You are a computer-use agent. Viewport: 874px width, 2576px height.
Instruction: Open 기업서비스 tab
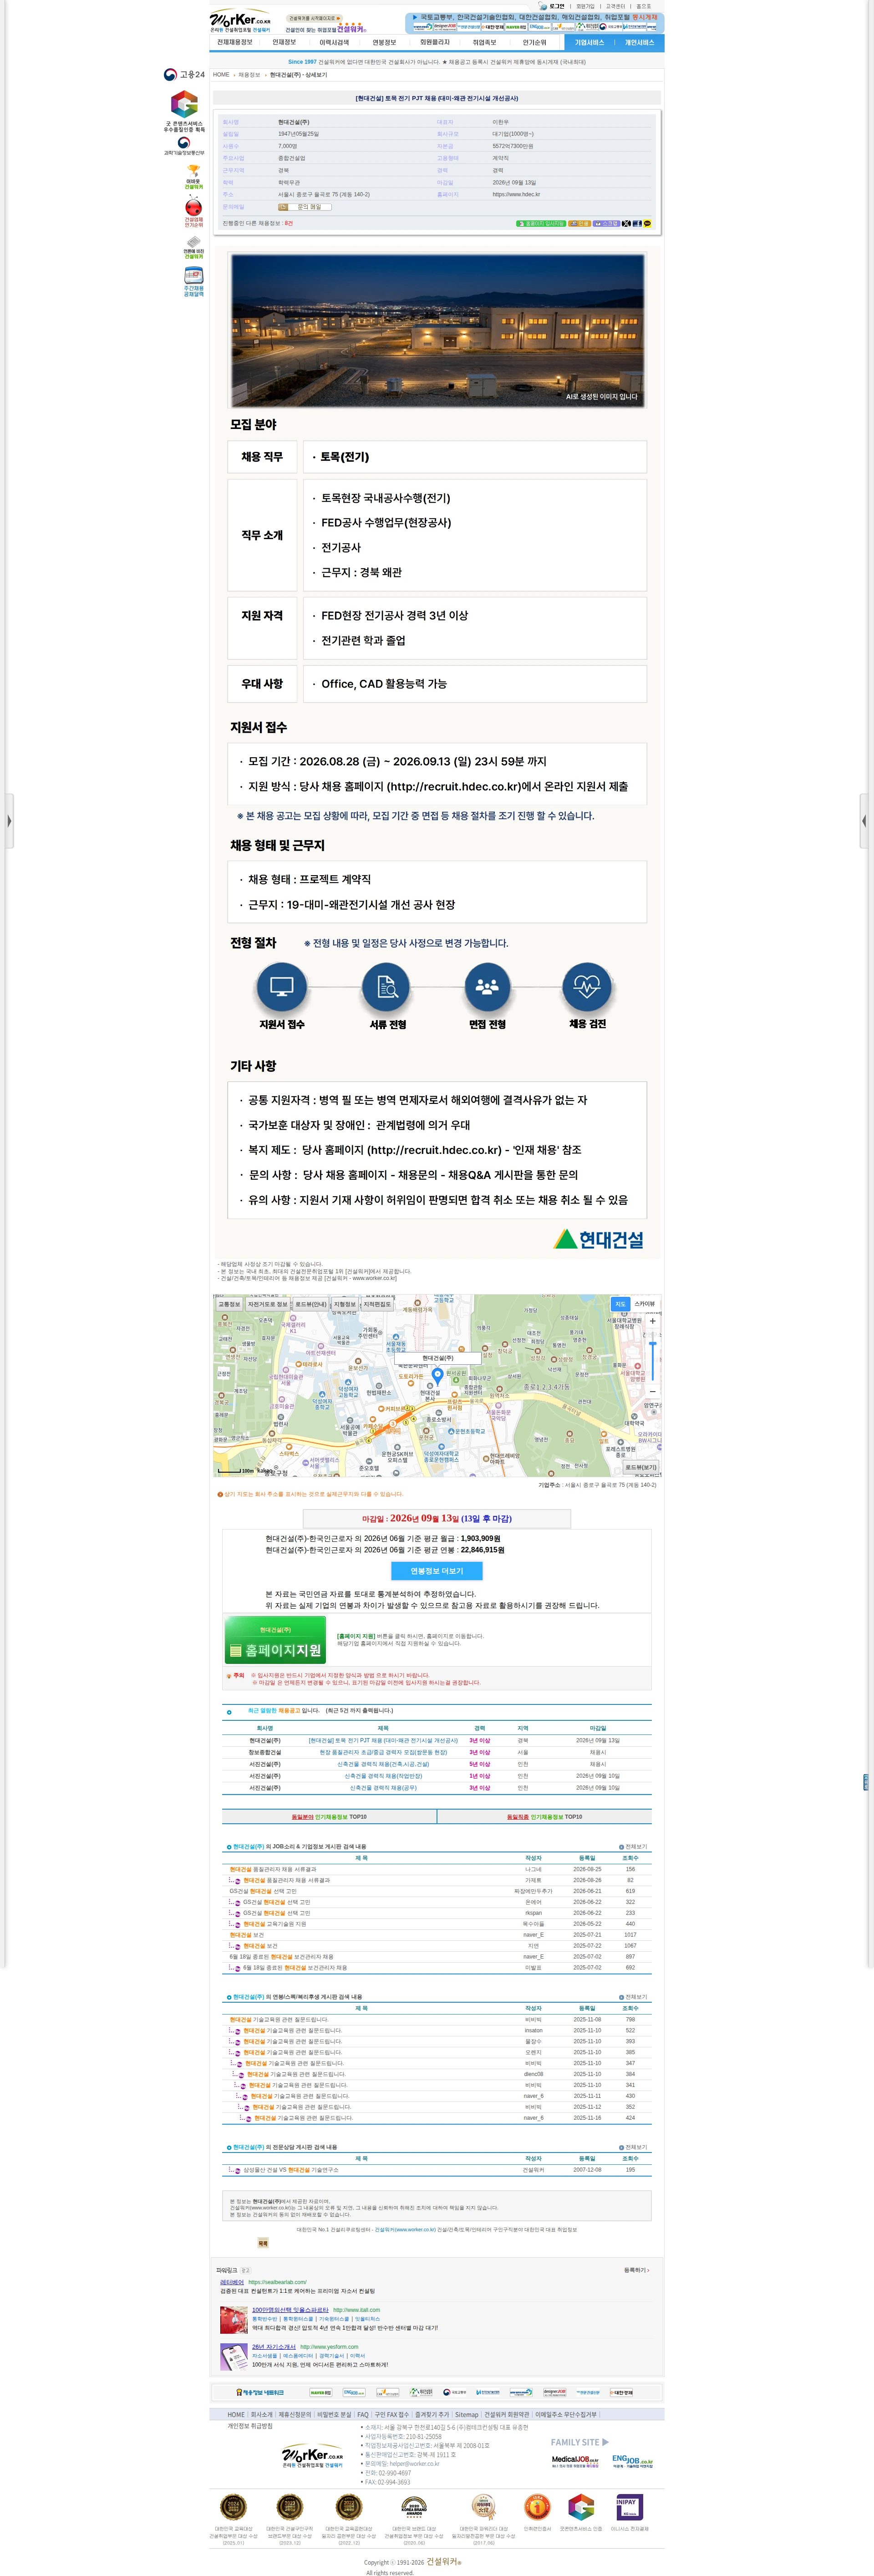click(x=589, y=43)
